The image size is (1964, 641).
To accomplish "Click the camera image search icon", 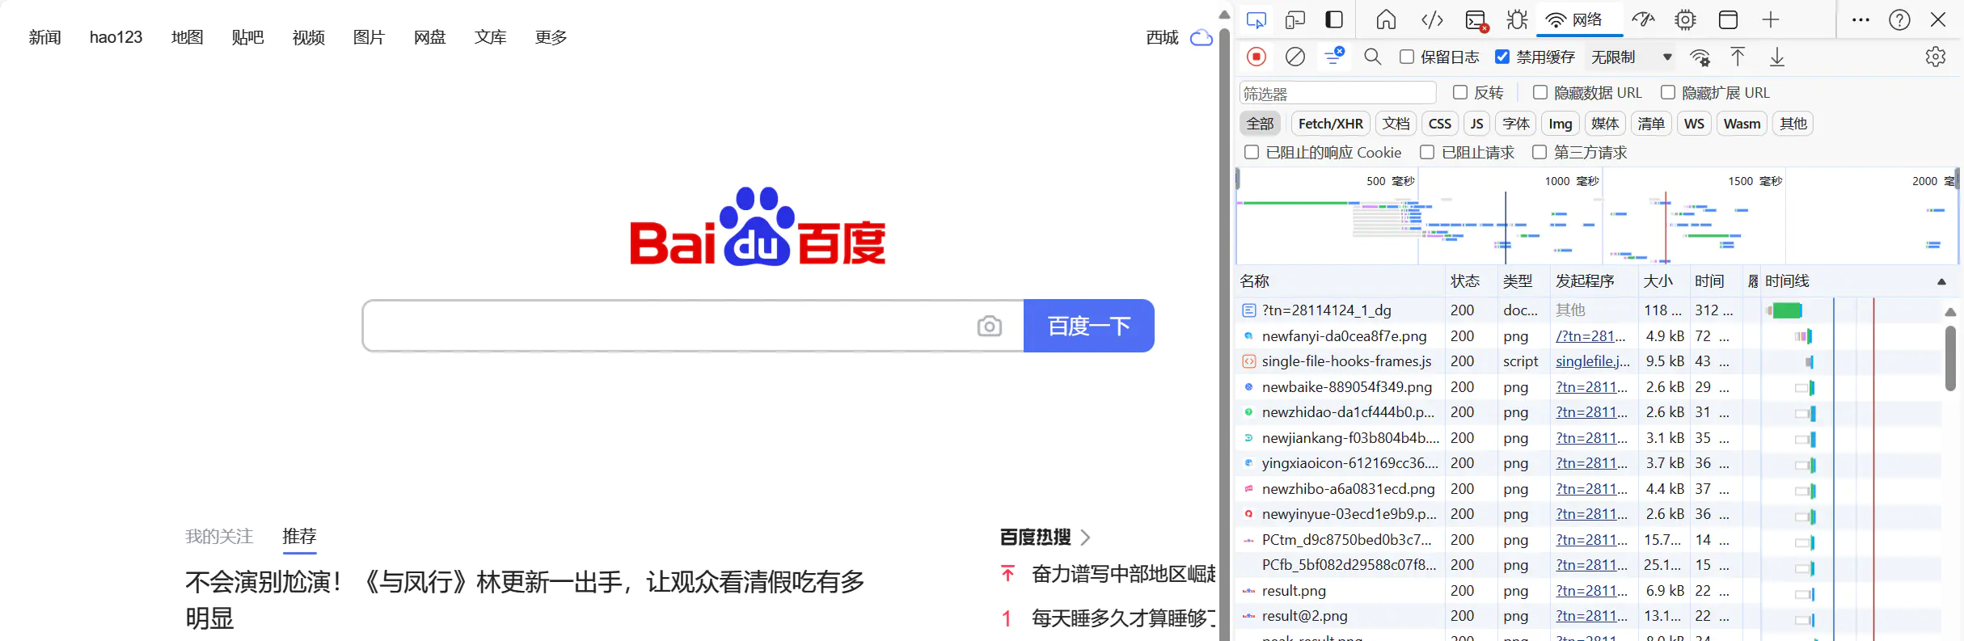I will pyautogui.click(x=989, y=326).
